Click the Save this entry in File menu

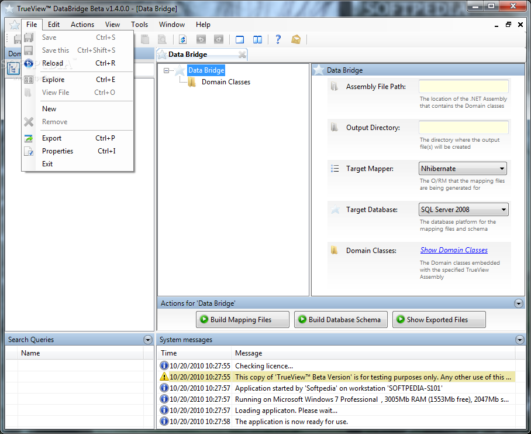(78, 50)
